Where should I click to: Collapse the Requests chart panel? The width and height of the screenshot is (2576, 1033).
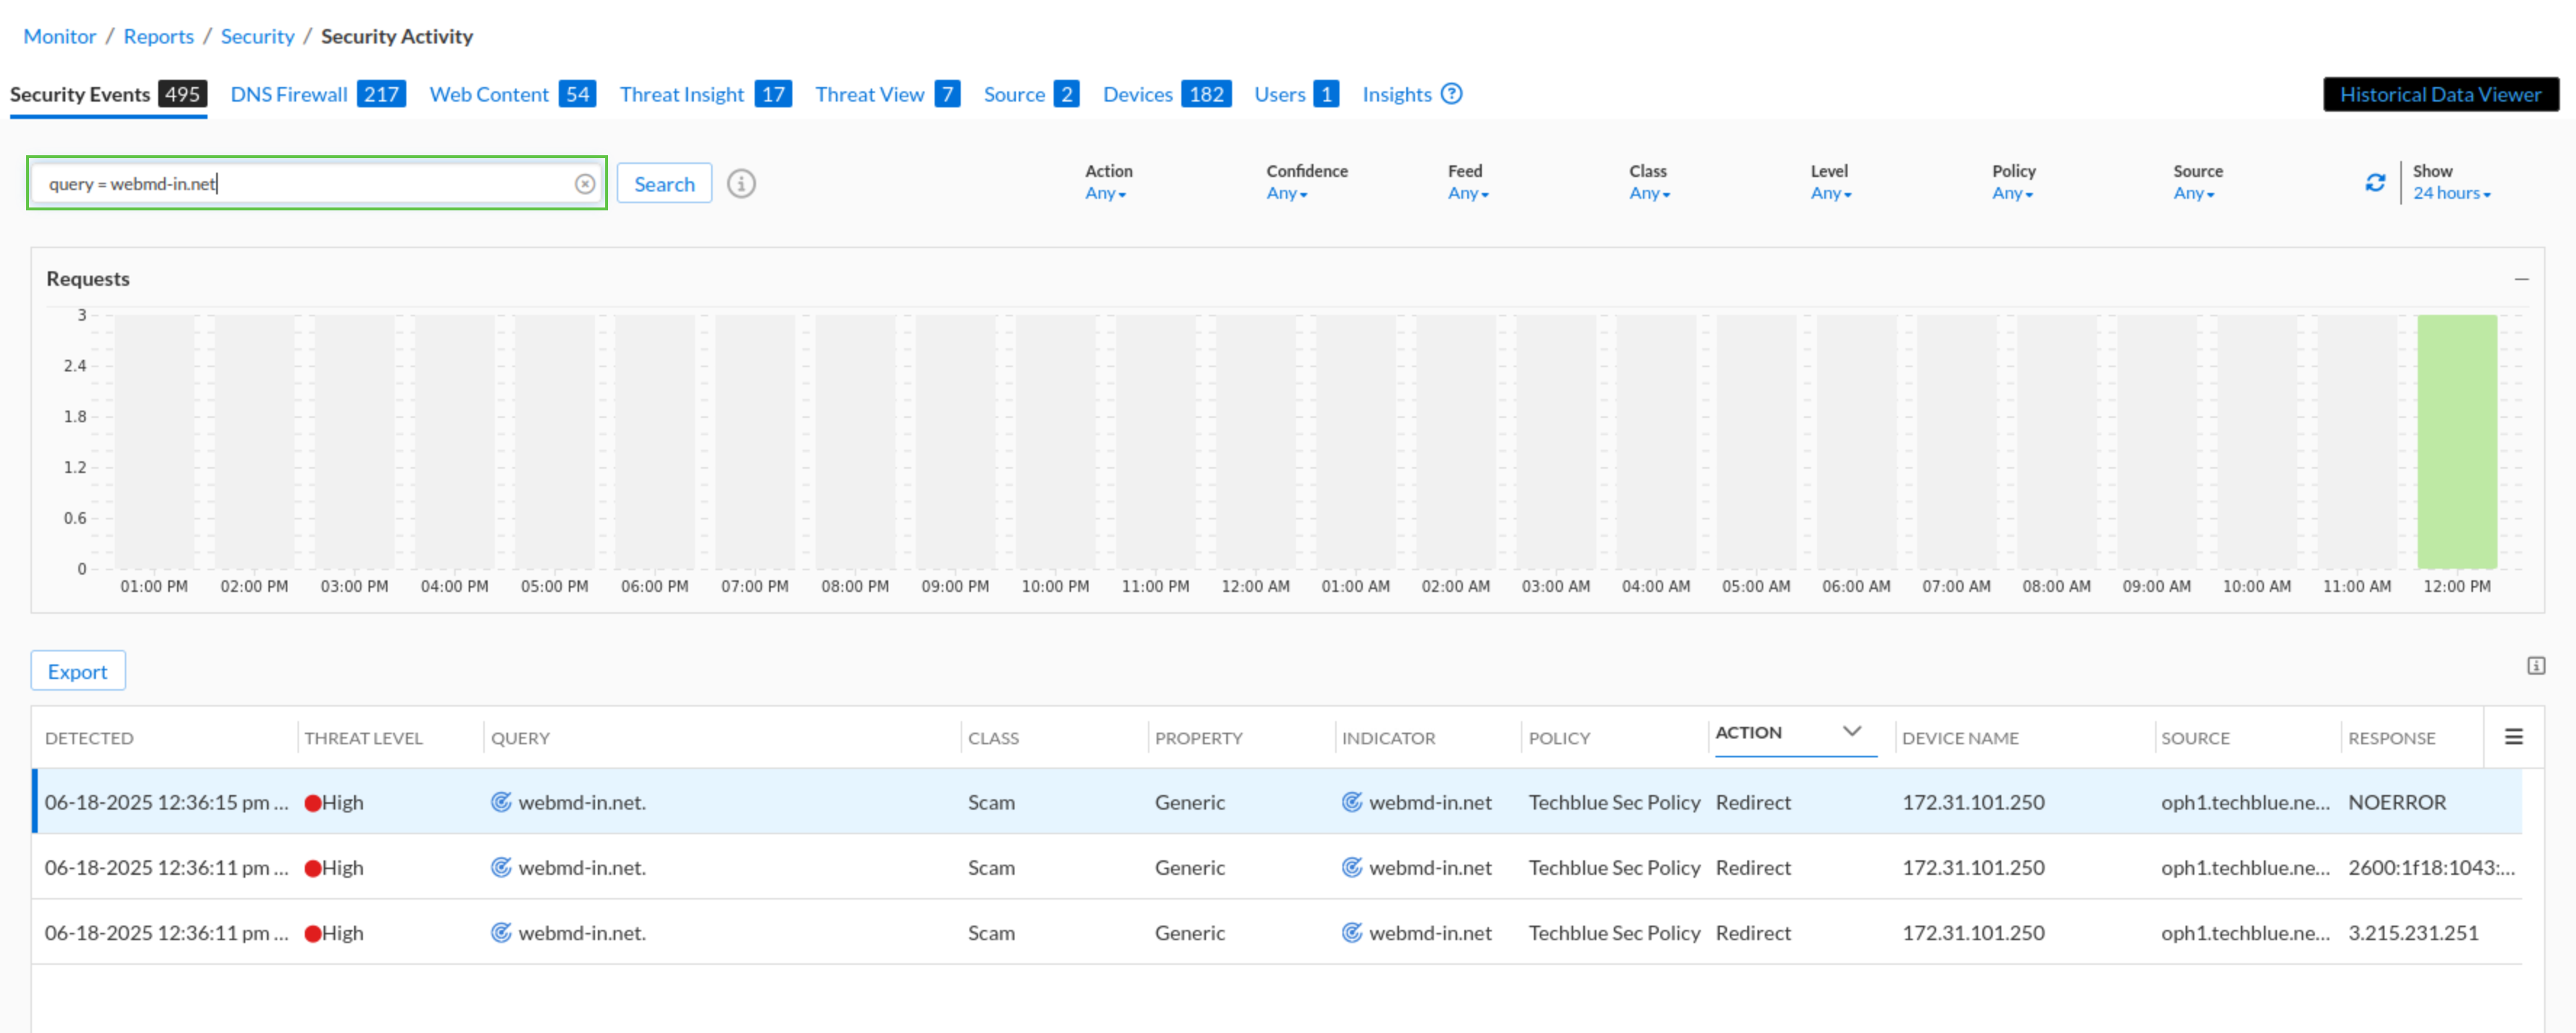(x=2521, y=279)
